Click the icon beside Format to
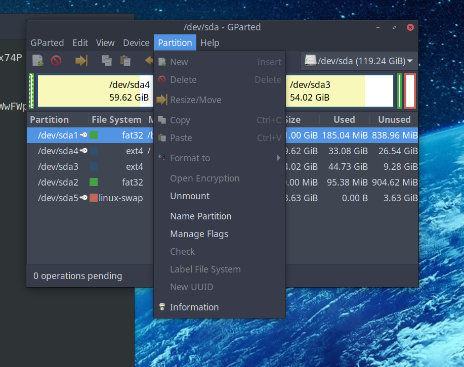 (162, 158)
